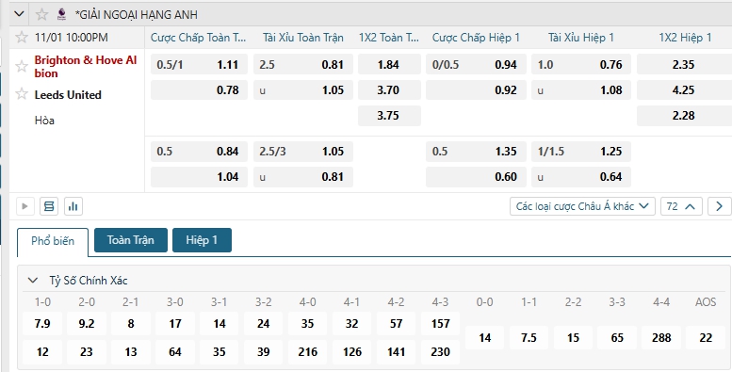Go to next market arrow
Image resolution: width=732 pixels, height=372 pixels.
click(x=719, y=206)
